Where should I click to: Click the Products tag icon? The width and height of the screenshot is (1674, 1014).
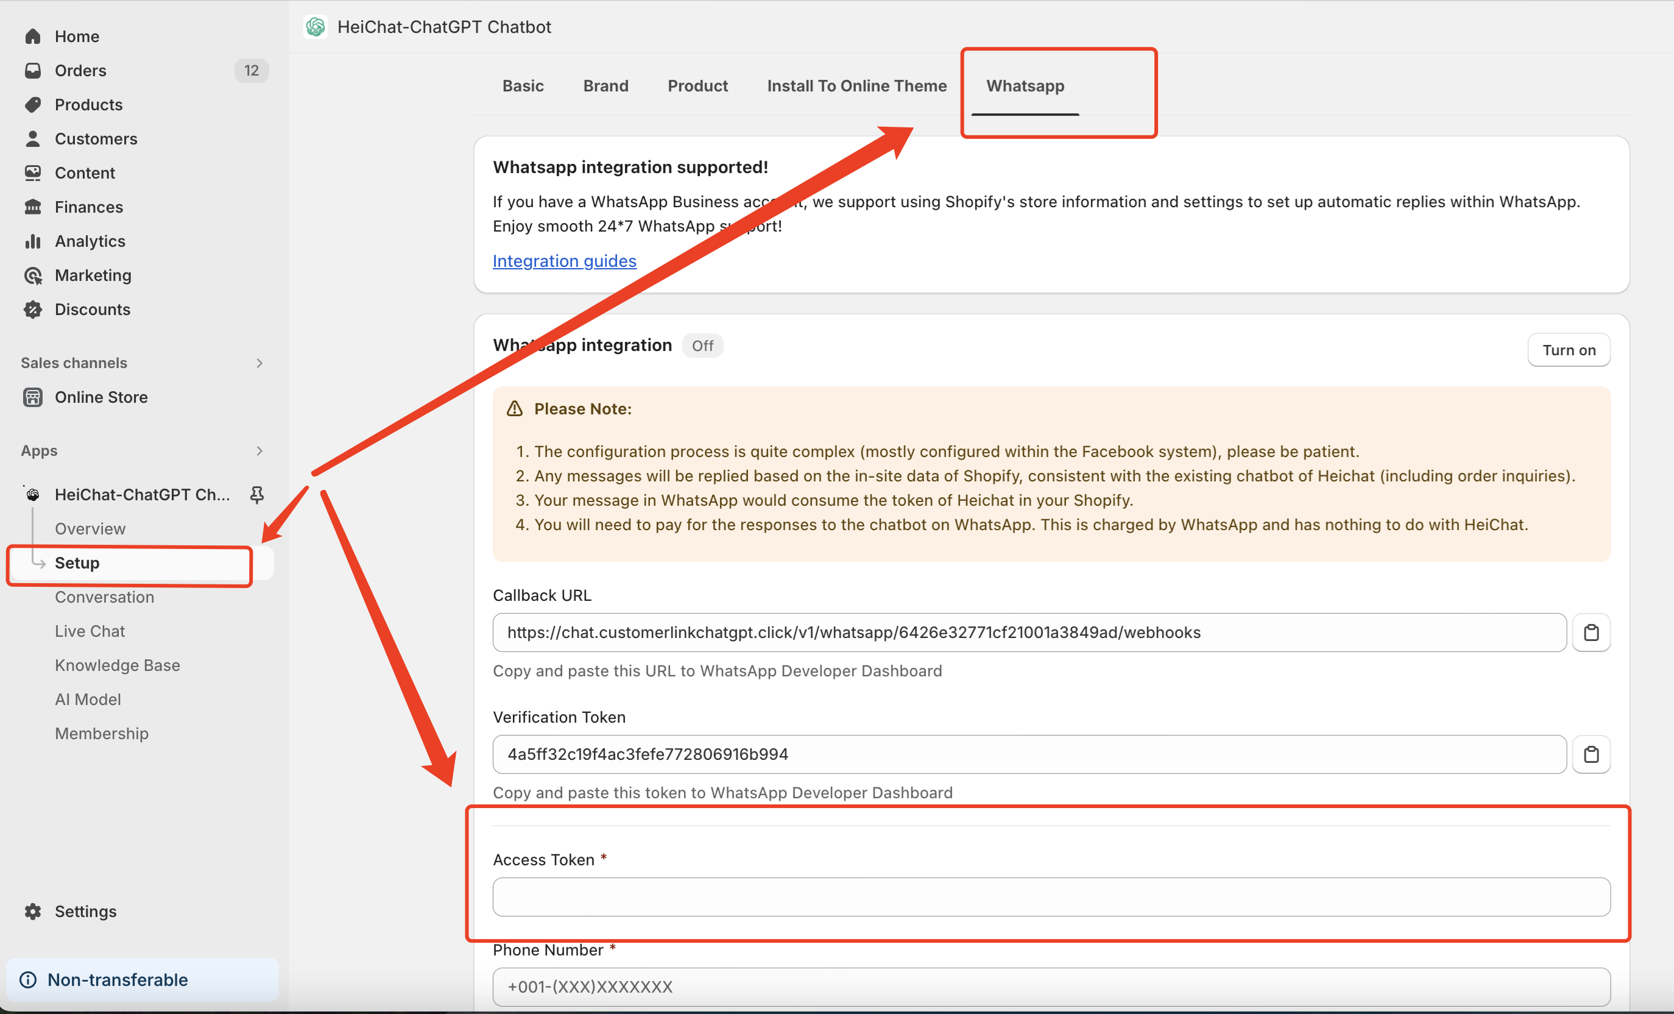pyautogui.click(x=33, y=105)
